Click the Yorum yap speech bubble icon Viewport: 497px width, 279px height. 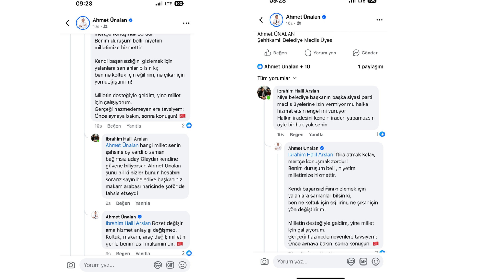pos(308,53)
